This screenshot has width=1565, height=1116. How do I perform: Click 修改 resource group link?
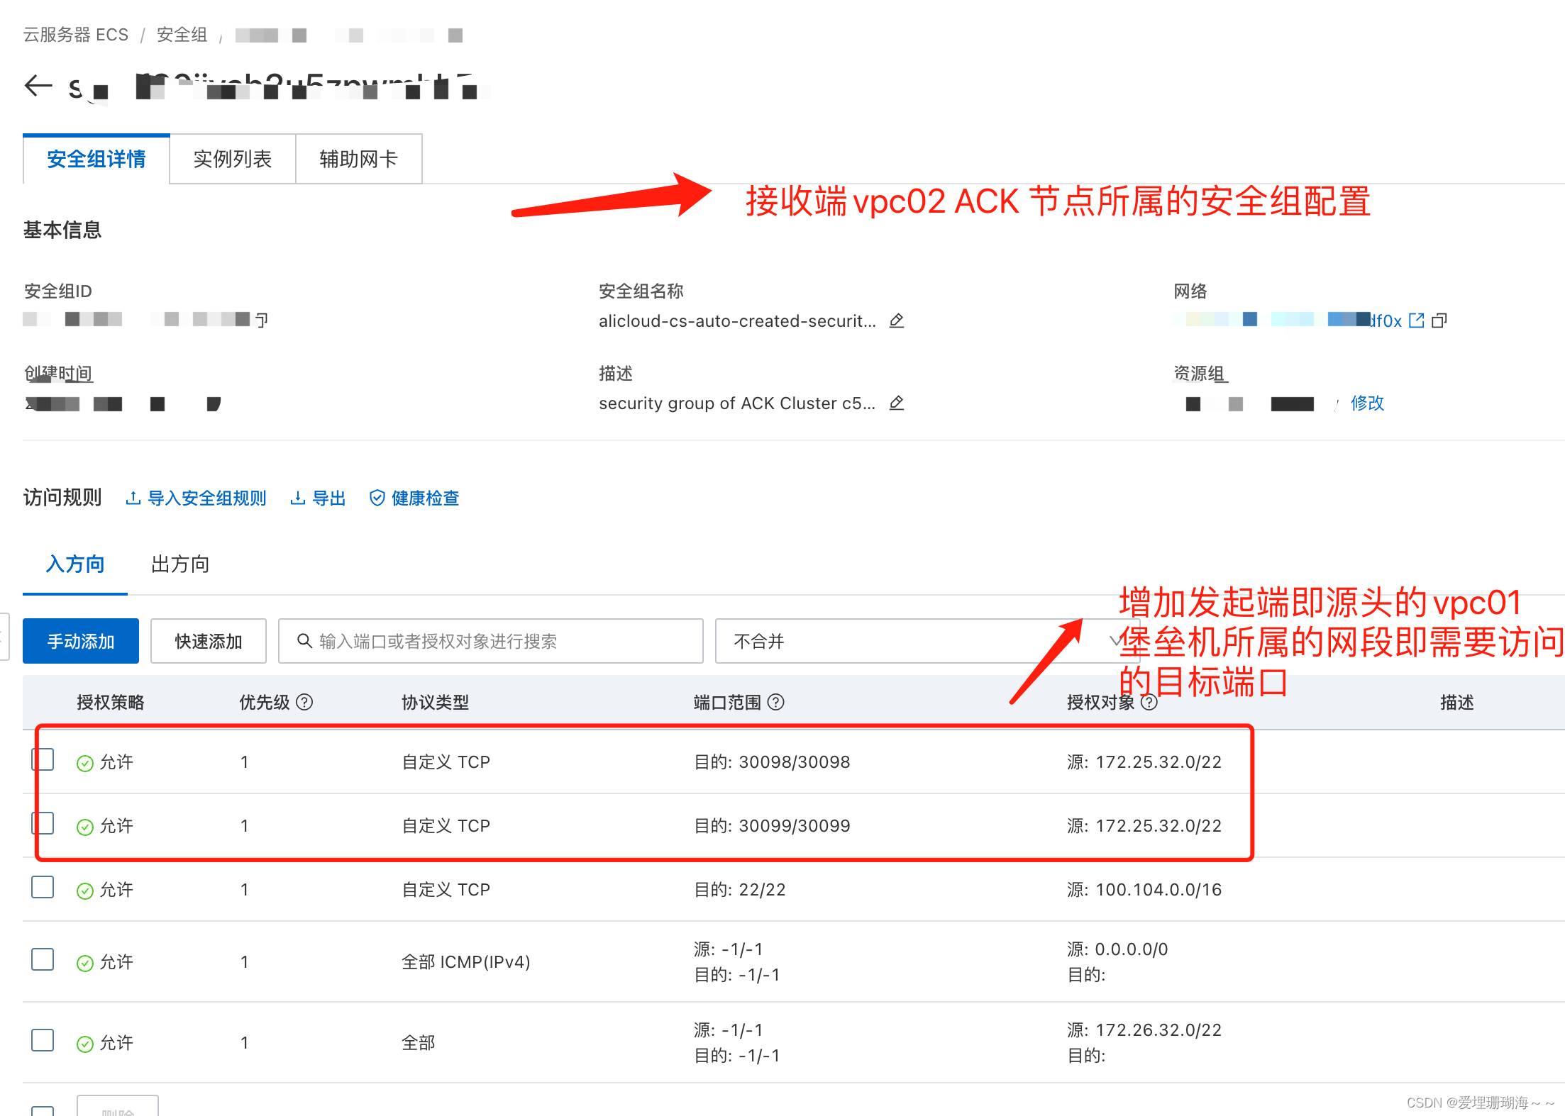tap(1367, 403)
